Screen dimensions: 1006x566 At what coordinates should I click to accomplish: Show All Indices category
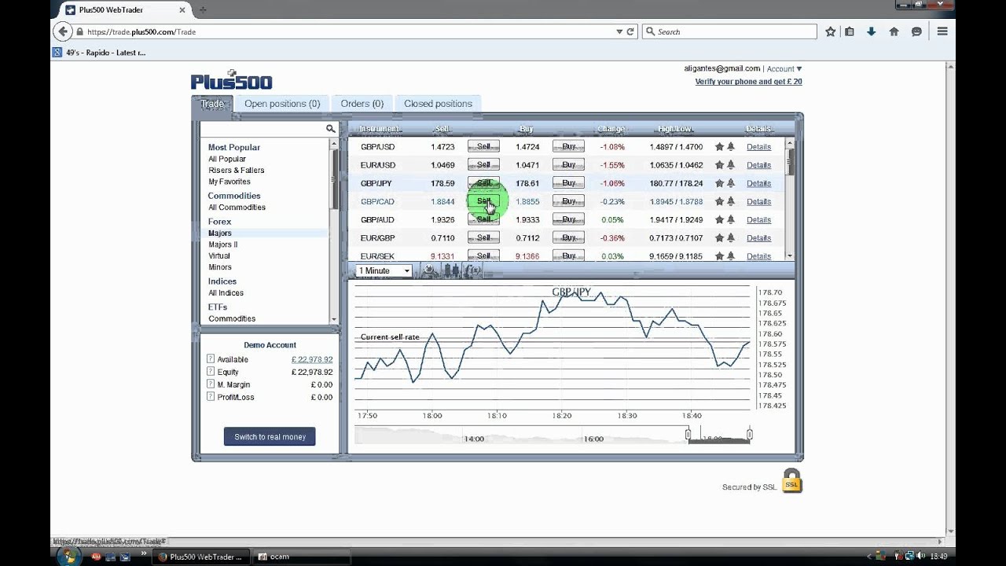(x=226, y=293)
